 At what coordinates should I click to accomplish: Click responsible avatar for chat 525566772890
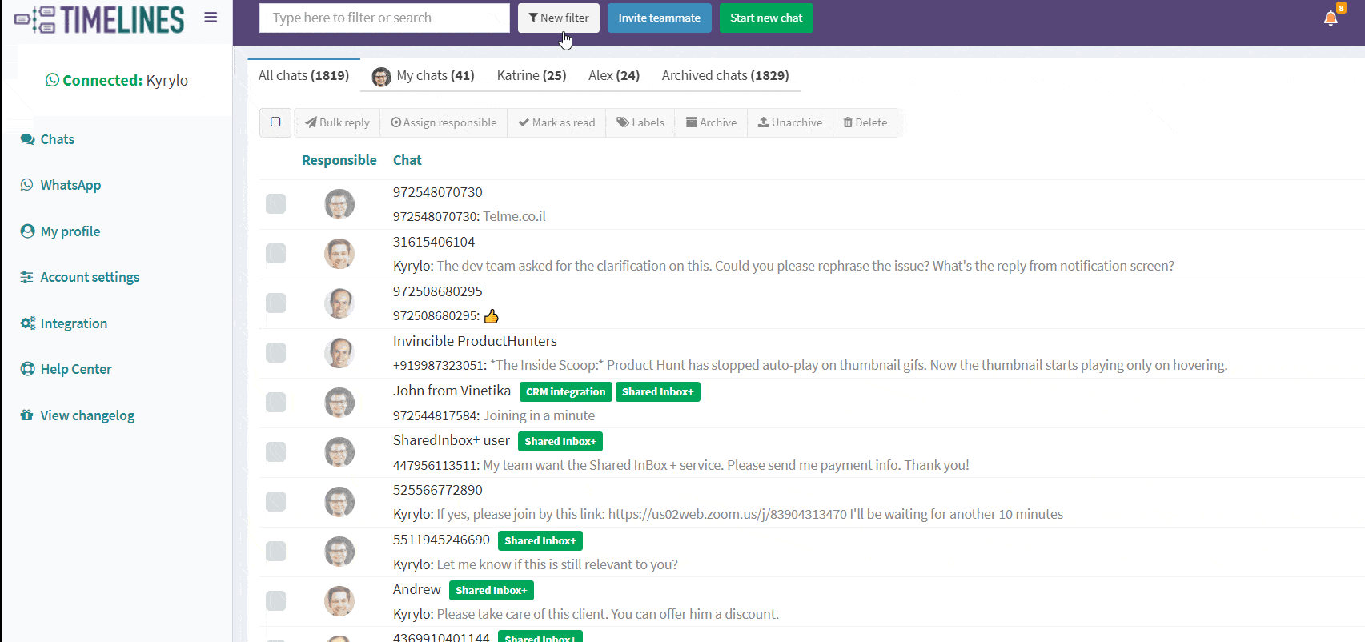(x=339, y=502)
